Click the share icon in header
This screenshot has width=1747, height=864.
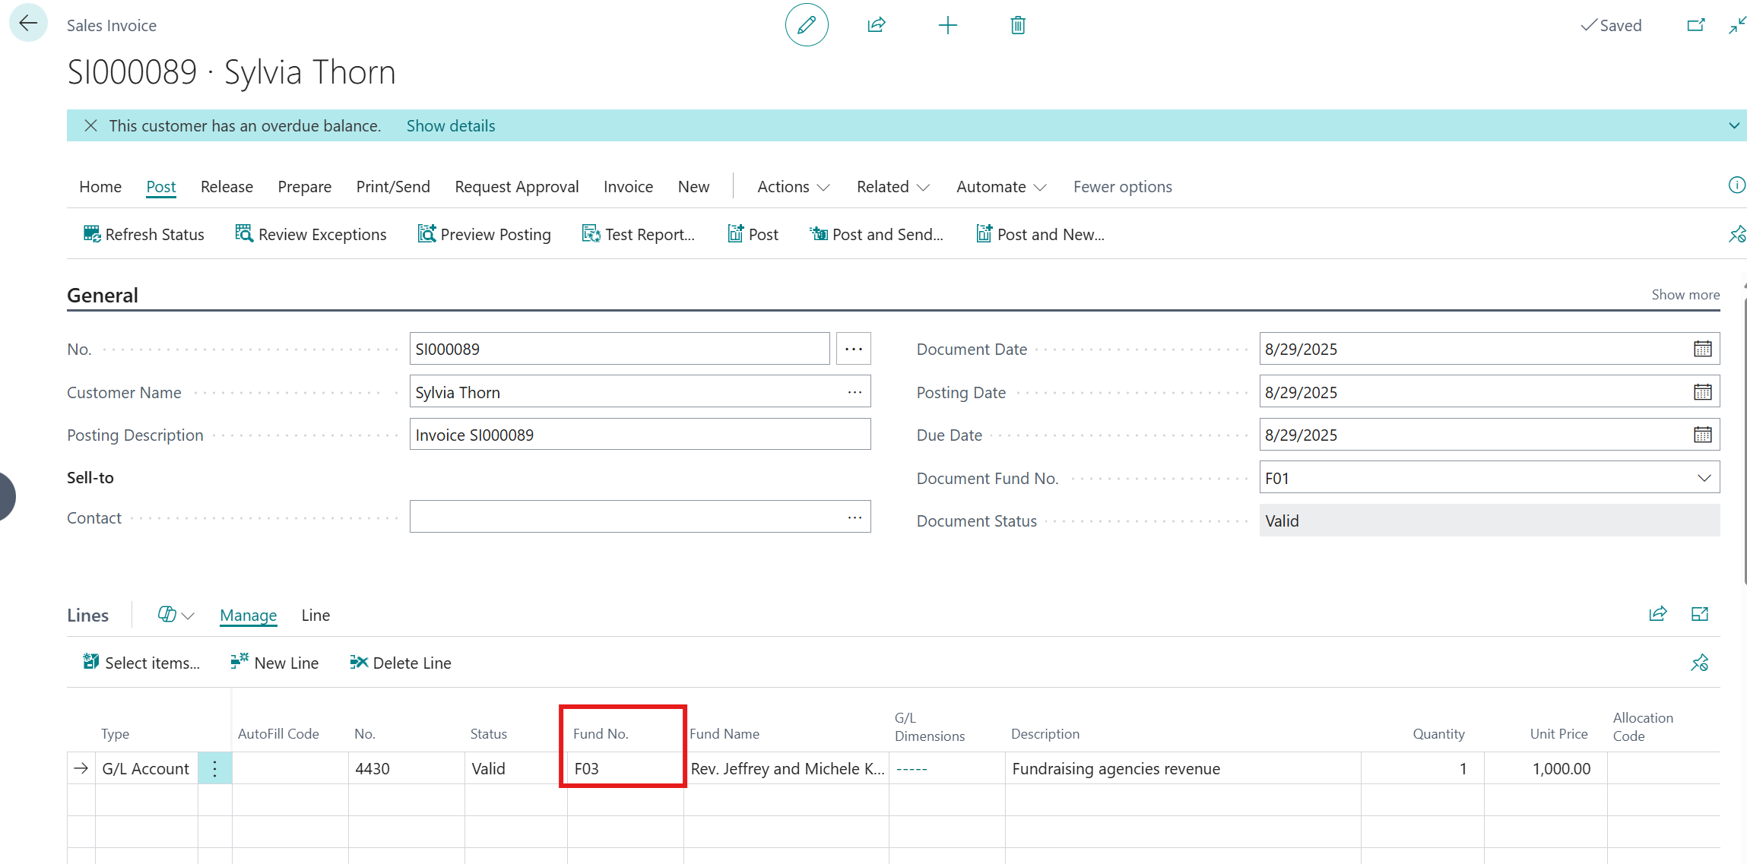(x=877, y=25)
